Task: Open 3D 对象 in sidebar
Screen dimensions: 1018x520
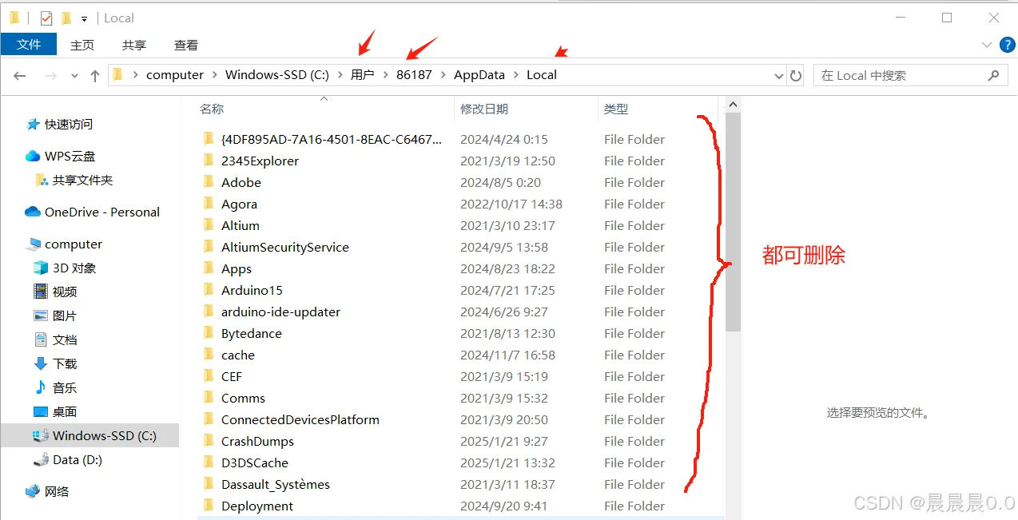Action: tap(65, 268)
